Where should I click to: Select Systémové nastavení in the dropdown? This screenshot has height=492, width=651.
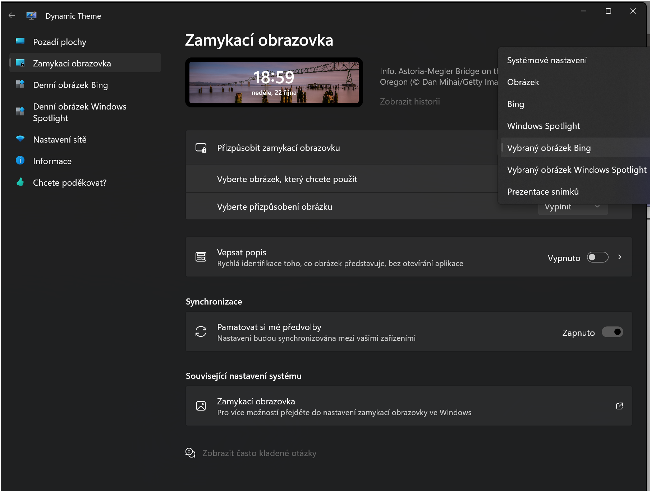click(546, 60)
